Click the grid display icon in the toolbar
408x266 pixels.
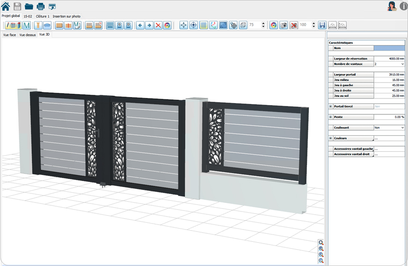(x=204, y=25)
